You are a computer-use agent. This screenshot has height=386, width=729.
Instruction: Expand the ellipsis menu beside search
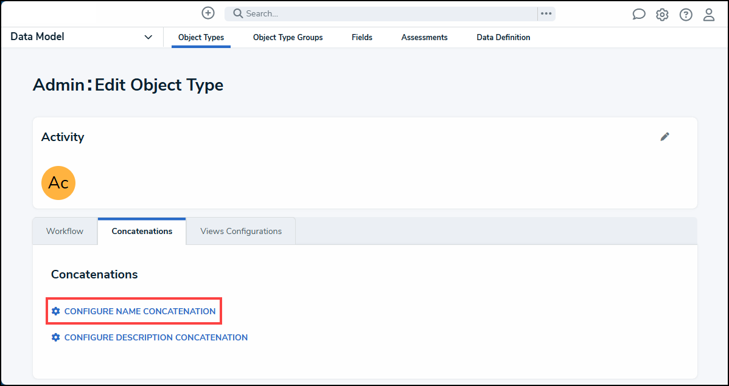coord(545,13)
